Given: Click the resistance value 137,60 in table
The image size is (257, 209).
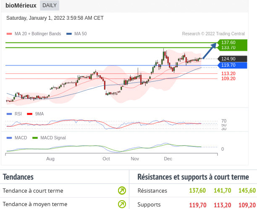Looking at the screenshot, I should click(197, 191).
